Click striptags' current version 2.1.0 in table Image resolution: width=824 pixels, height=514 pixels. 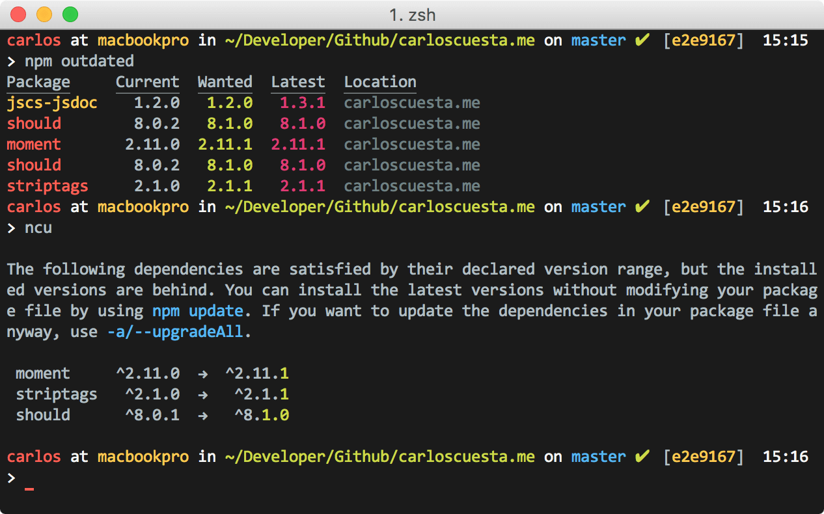pos(157,186)
